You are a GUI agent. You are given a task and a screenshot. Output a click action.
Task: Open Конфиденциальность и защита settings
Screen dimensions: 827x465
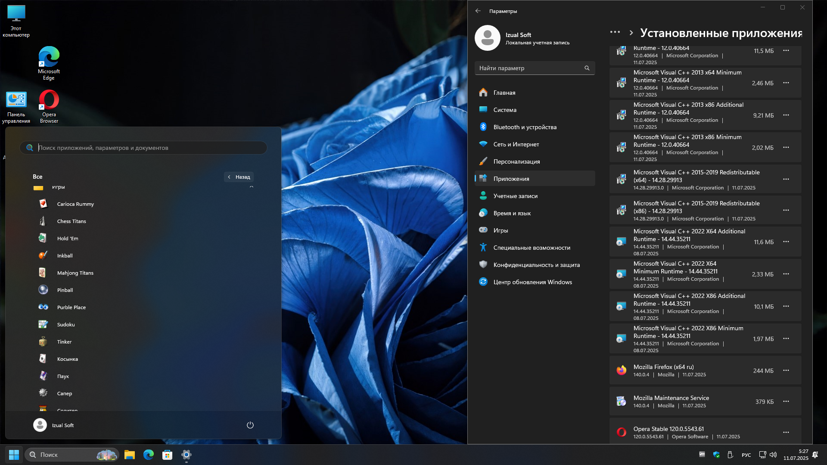pyautogui.click(x=535, y=265)
